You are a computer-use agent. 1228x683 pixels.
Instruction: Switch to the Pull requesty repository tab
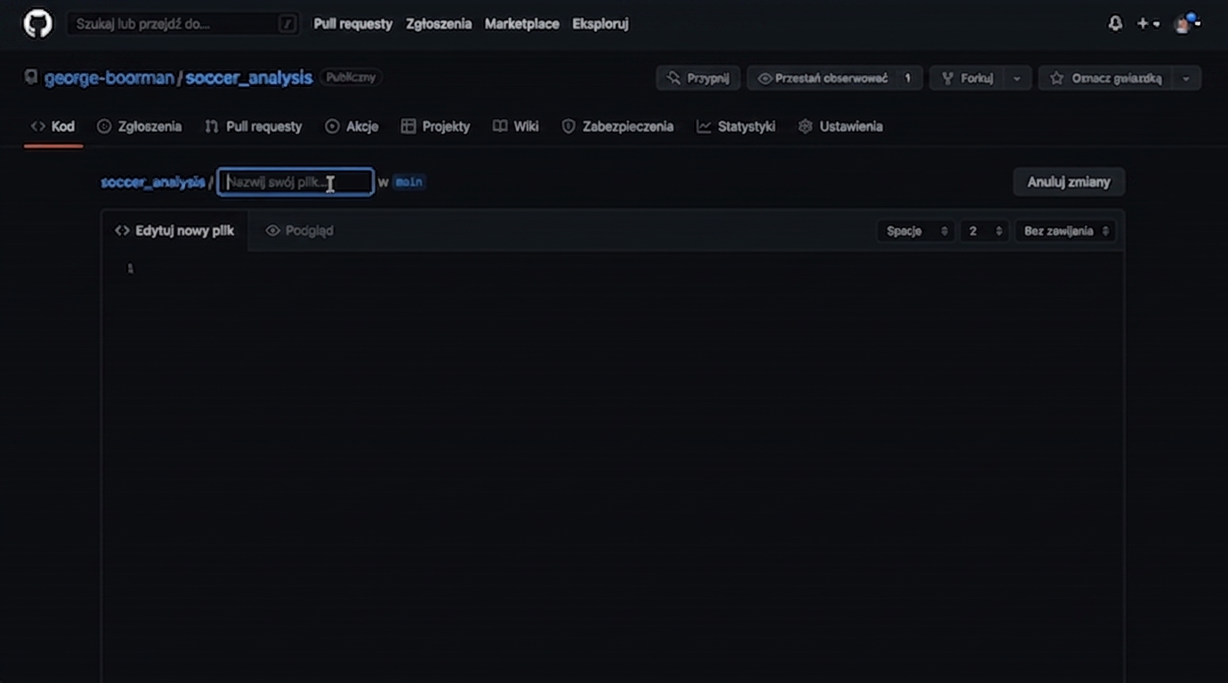coord(254,126)
